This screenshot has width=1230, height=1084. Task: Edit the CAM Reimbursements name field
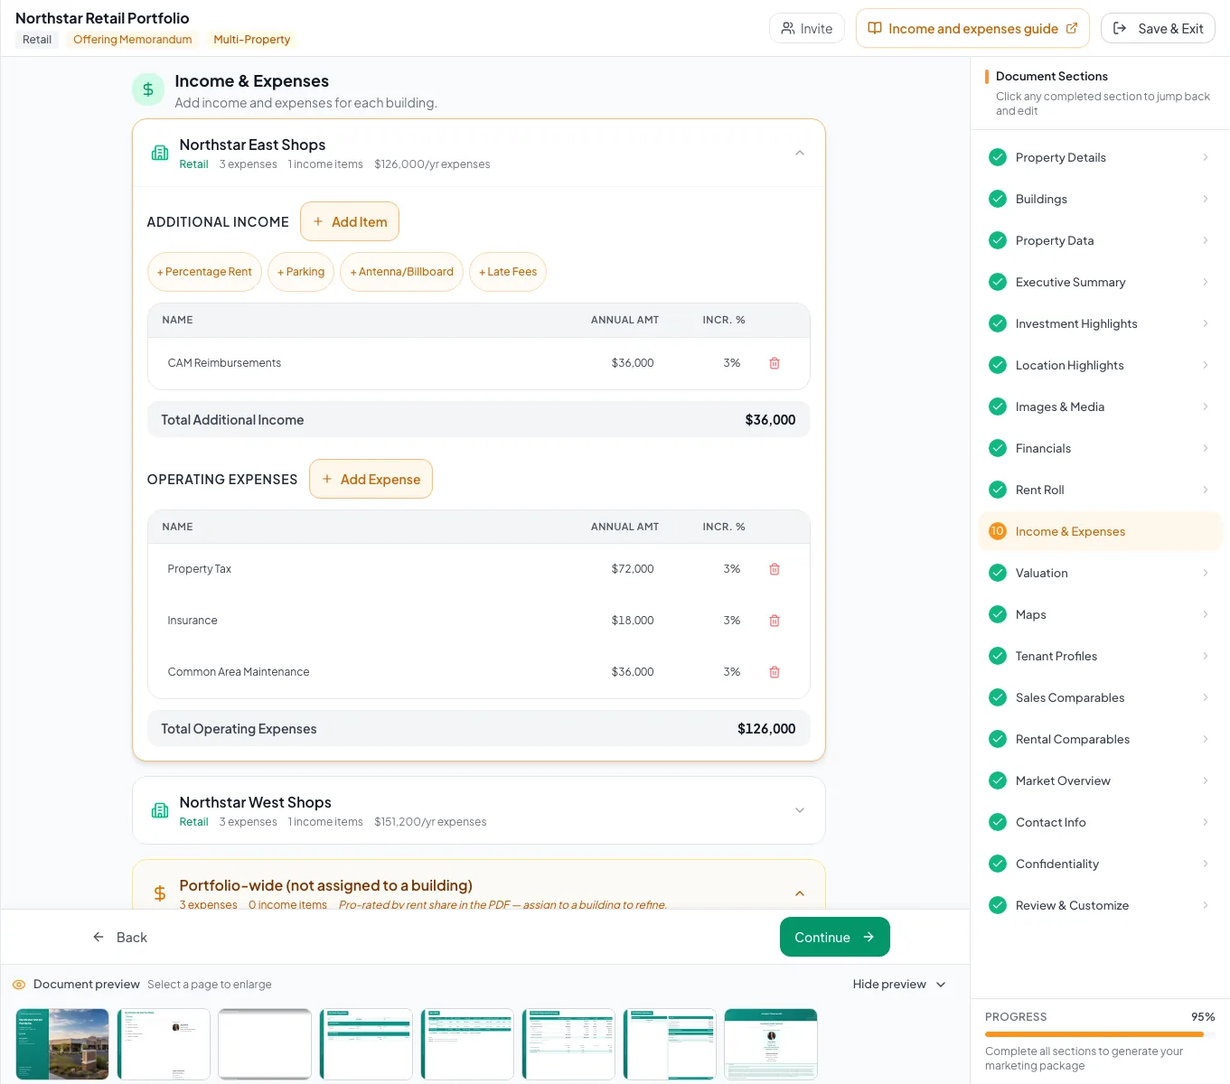(224, 363)
